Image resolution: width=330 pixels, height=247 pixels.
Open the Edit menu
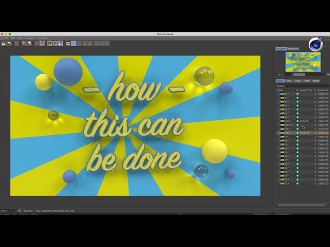(13, 38)
